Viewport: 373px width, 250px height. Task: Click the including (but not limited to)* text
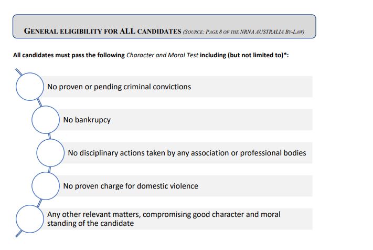244,55
